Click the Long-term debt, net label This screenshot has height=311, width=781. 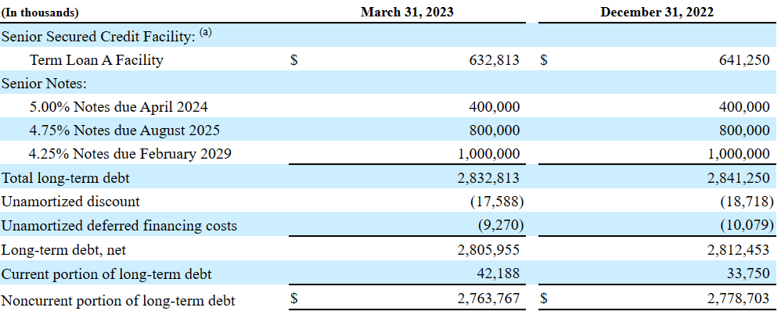click(x=63, y=249)
